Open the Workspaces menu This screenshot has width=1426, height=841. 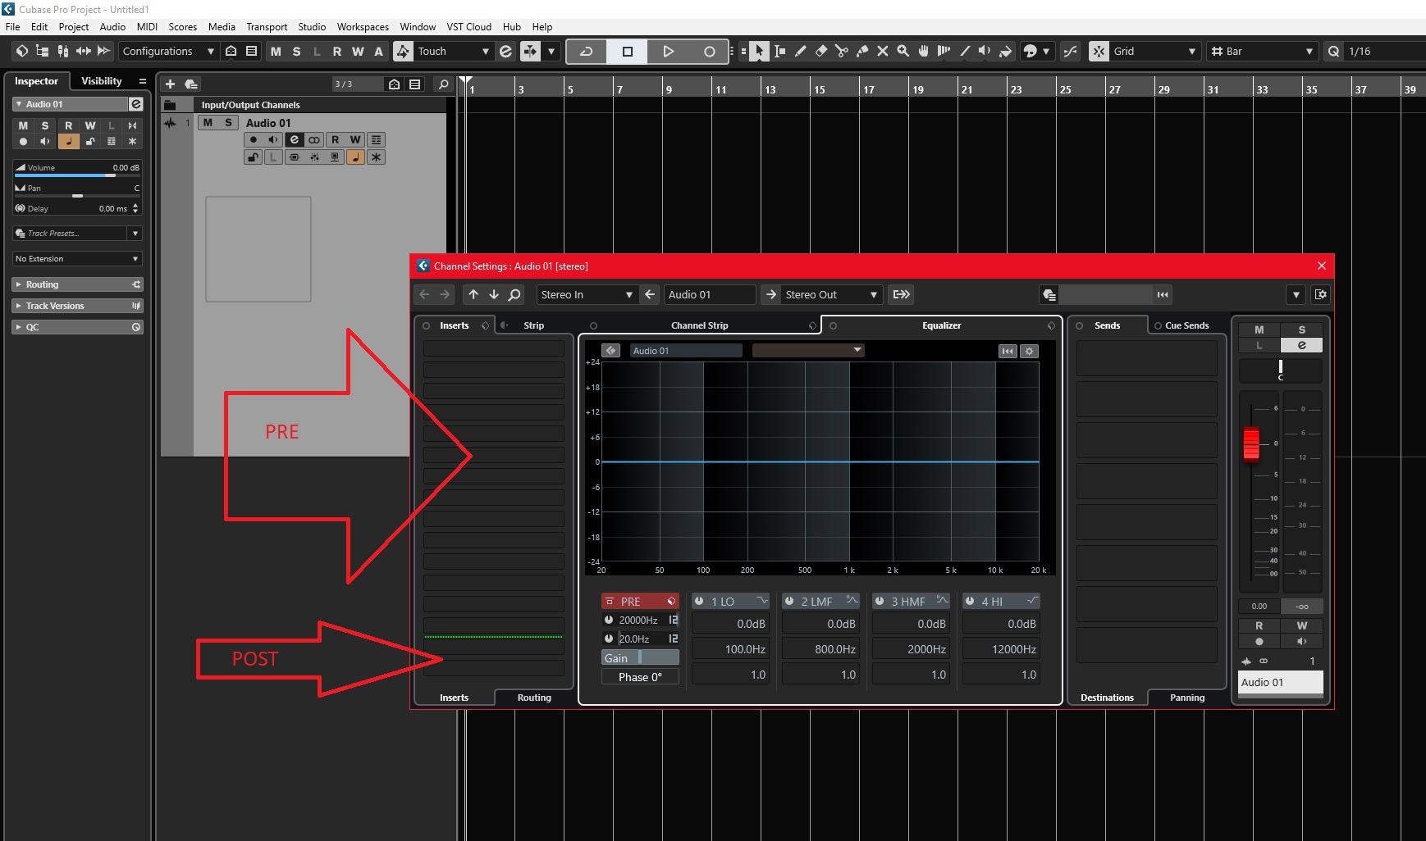[x=363, y=26]
